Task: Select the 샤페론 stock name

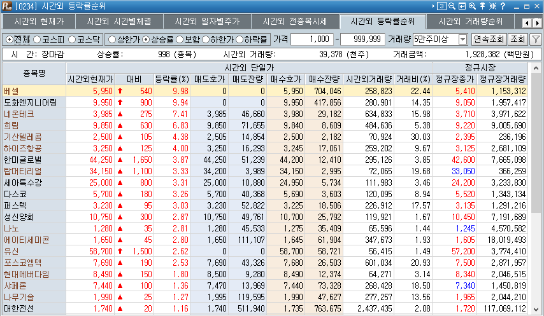Action: point(15,285)
